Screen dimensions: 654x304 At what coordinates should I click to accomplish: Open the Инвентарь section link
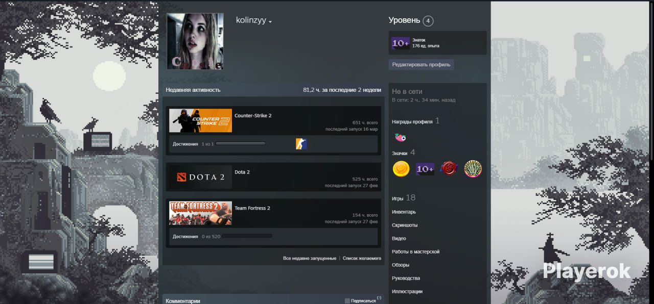(404, 212)
